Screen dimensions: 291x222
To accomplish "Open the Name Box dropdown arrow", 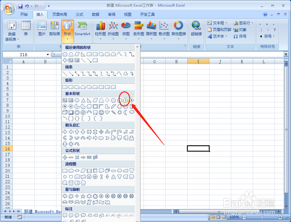I will pyautogui.click(x=48, y=55).
